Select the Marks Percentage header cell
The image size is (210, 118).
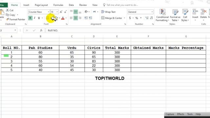click(x=186, y=48)
